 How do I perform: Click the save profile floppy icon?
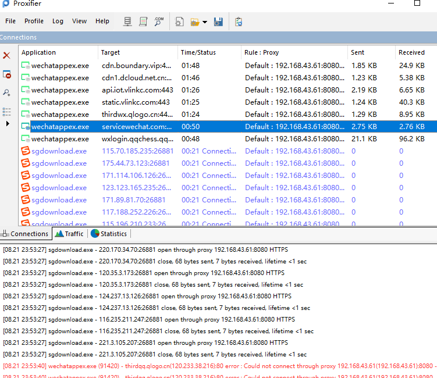218,22
